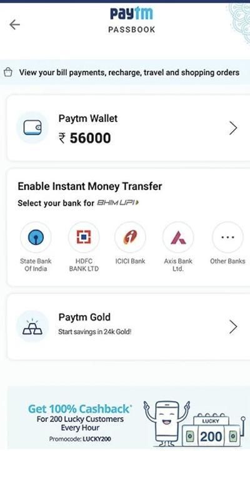The image size is (250, 501).
Task: Pick the Axis Bank logo
Action: pos(178,237)
